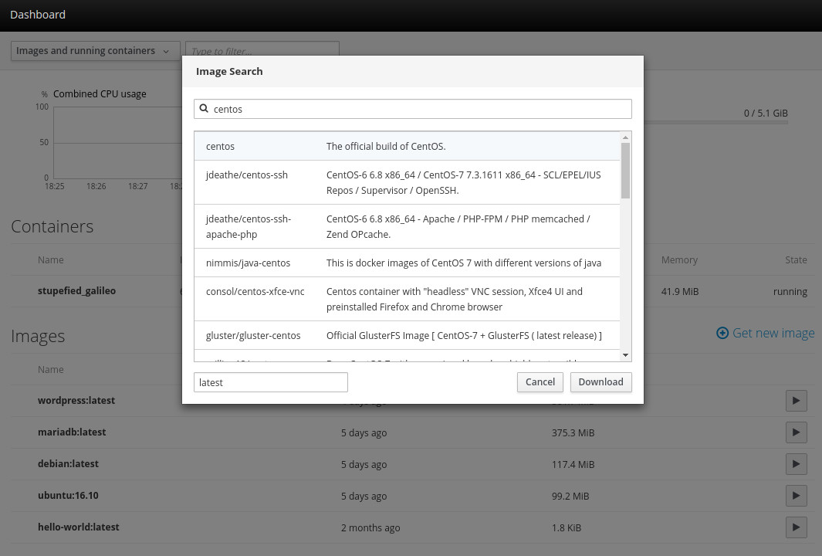The width and height of the screenshot is (822, 556).
Task: Click the wordpress:latest image name
Action: 76,400
